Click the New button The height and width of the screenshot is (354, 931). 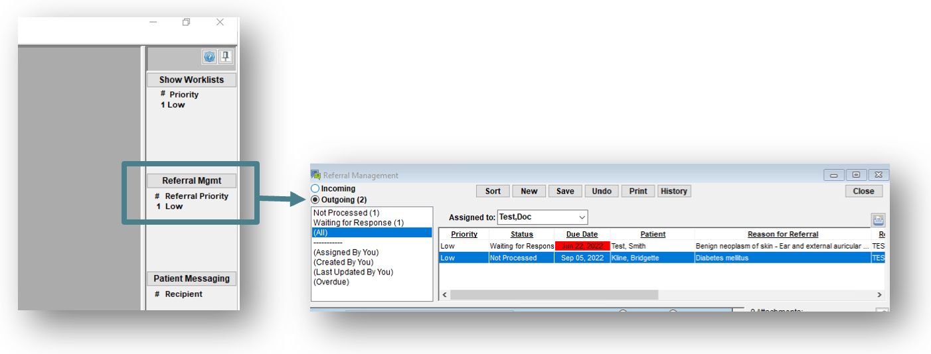coord(529,191)
